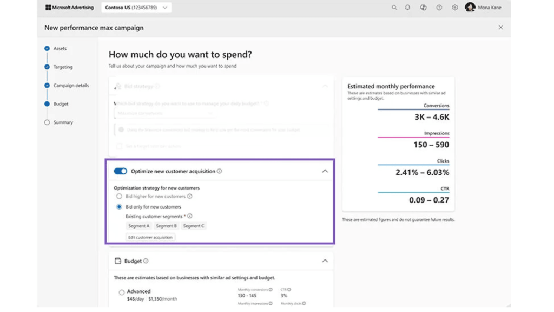
Task: Open the help icon in the top bar
Action: (x=439, y=8)
